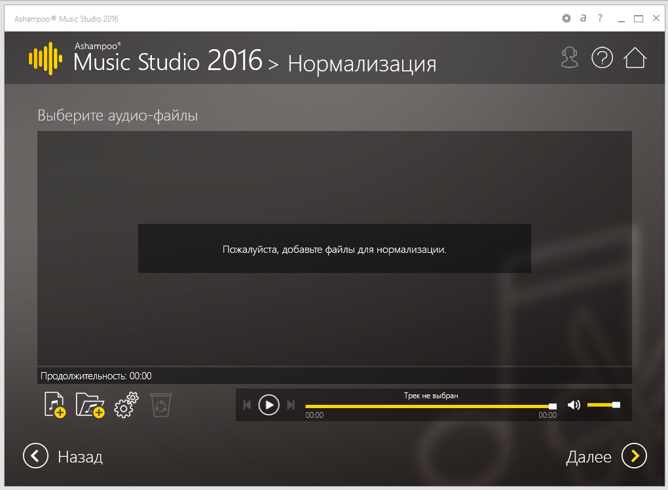This screenshot has width=668, height=490.
Task: Skip to next track
Action: click(x=291, y=405)
